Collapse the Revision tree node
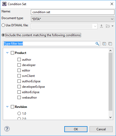Screen dimensions: 116x136 click(x=7, y=107)
